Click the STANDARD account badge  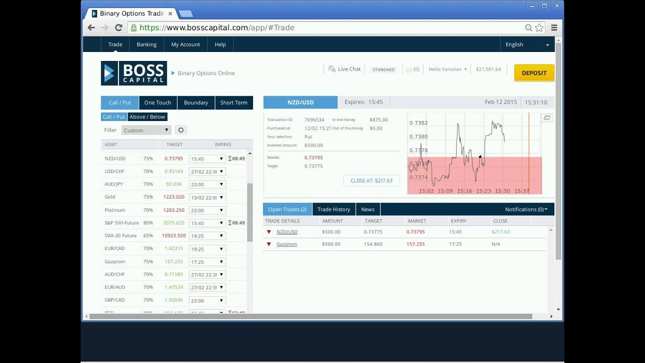[x=383, y=70]
